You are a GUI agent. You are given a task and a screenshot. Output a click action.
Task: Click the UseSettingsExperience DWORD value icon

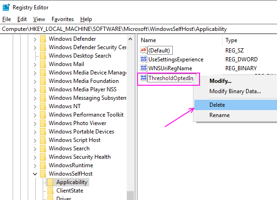144,59
